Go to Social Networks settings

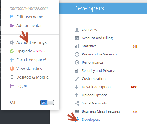[95, 103]
